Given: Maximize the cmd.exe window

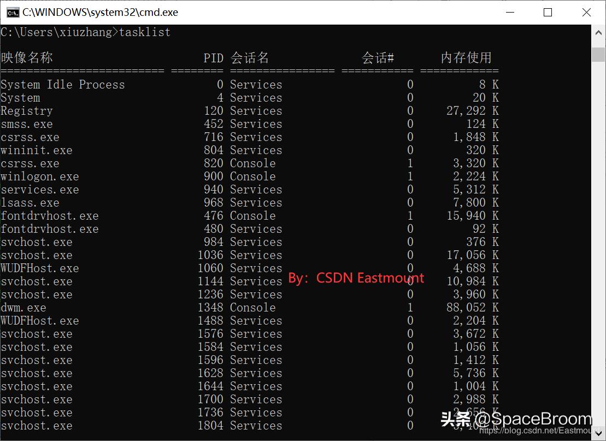Looking at the screenshot, I should click(x=548, y=13).
